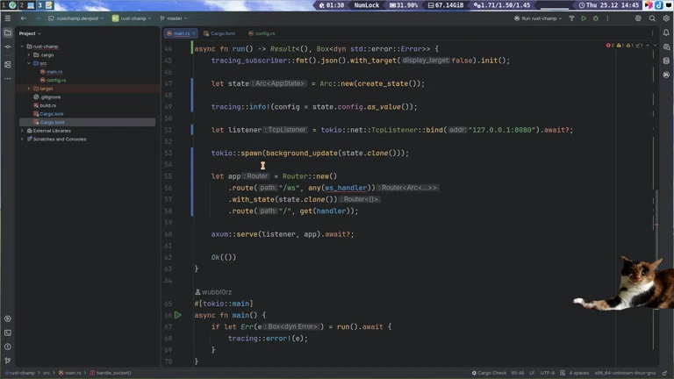The image size is (674, 379).
Task: Switch to the config.rs editor tab
Action: (264, 33)
